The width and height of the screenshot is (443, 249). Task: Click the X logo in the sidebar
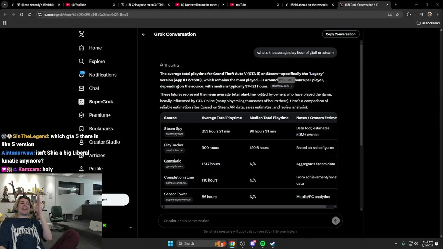click(x=82, y=34)
